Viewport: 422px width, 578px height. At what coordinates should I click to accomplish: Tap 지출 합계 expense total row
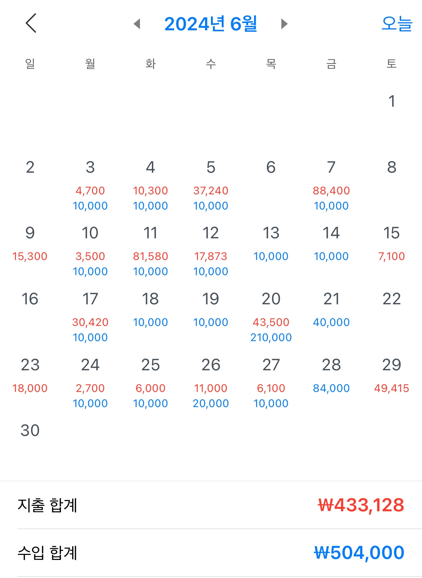pos(211,505)
